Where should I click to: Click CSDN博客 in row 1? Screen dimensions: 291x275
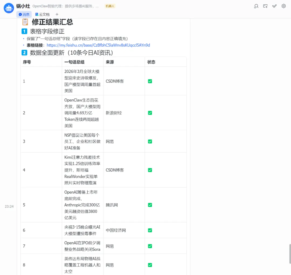click(x=115, y=81)
